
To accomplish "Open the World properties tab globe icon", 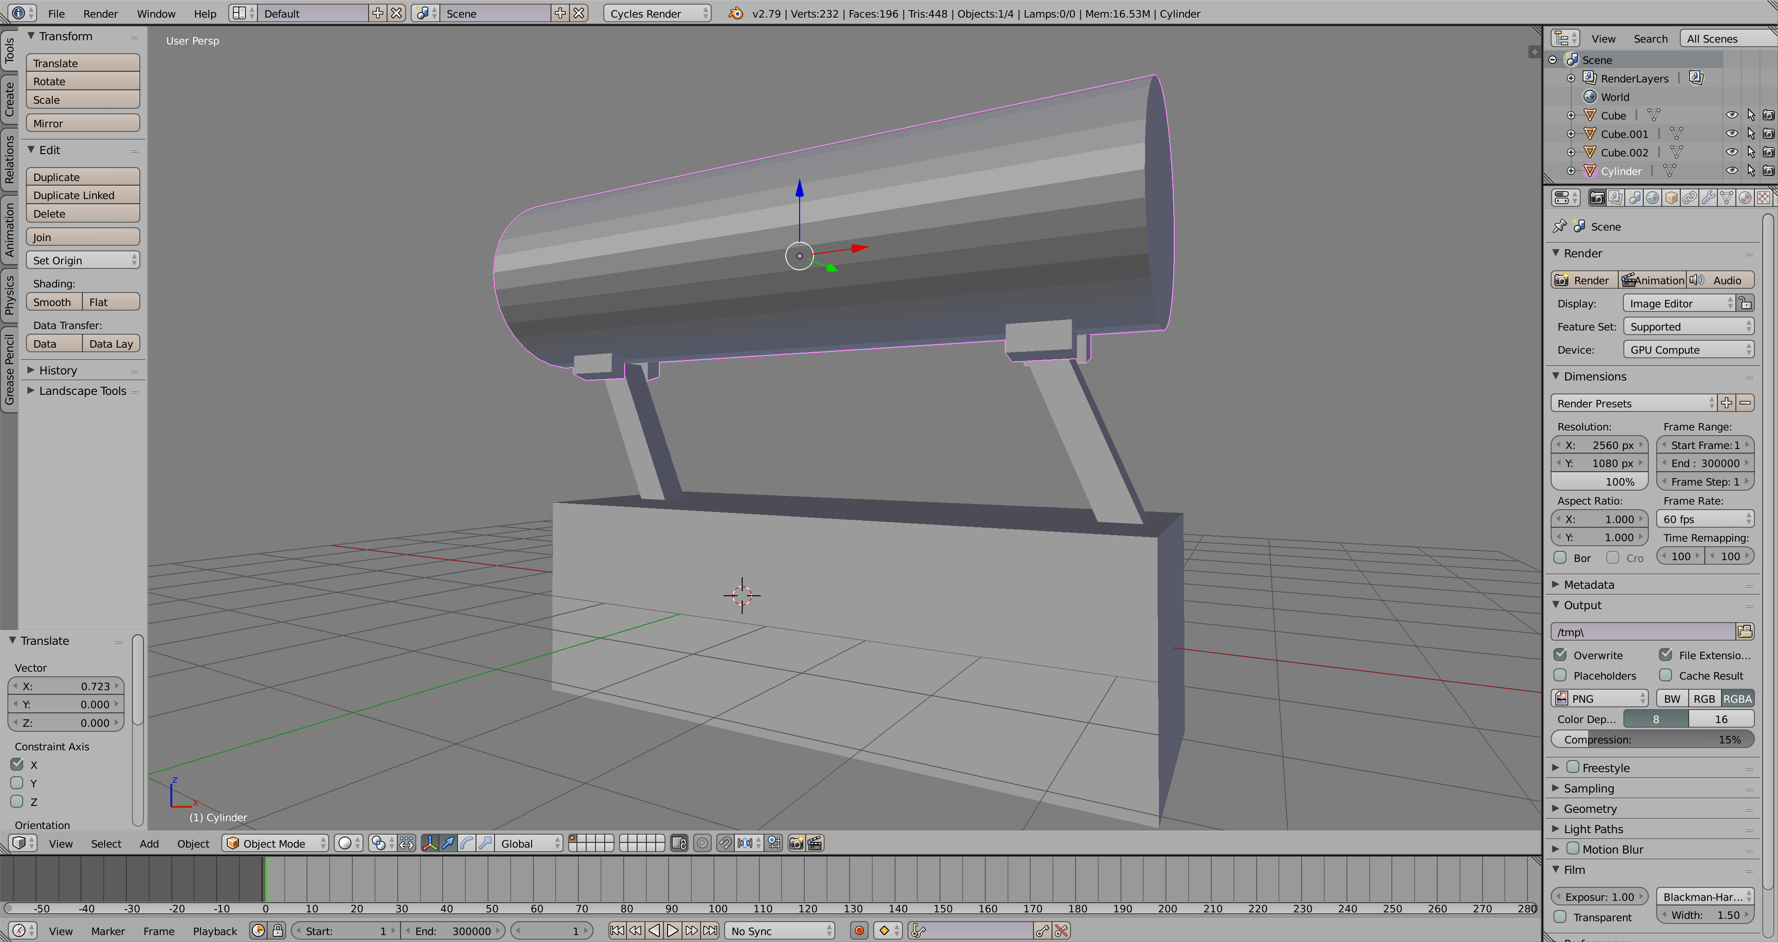I will click(1653, 198).
